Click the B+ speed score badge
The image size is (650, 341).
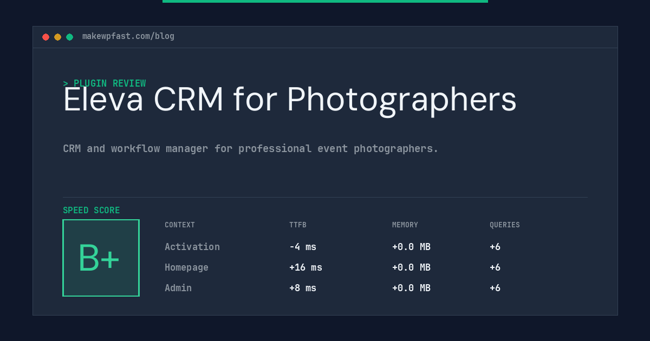[101, 258]
